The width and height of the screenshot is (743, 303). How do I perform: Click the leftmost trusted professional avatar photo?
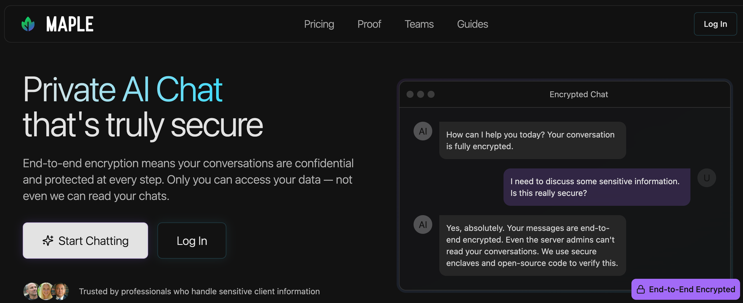[x=31, y=291]
